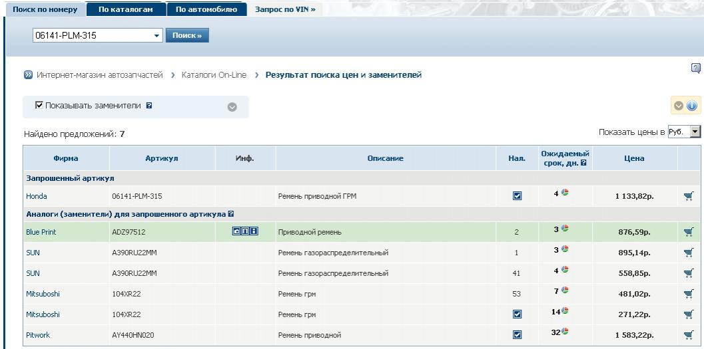Sort by Фирма column header
The height and width of the screenshot is (349, 704).
[65, 158]
